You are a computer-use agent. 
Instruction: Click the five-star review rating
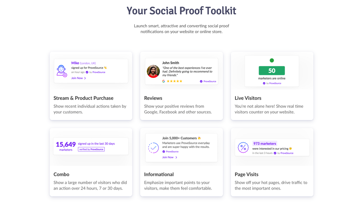pyautogui.click(x=174, y=81)
